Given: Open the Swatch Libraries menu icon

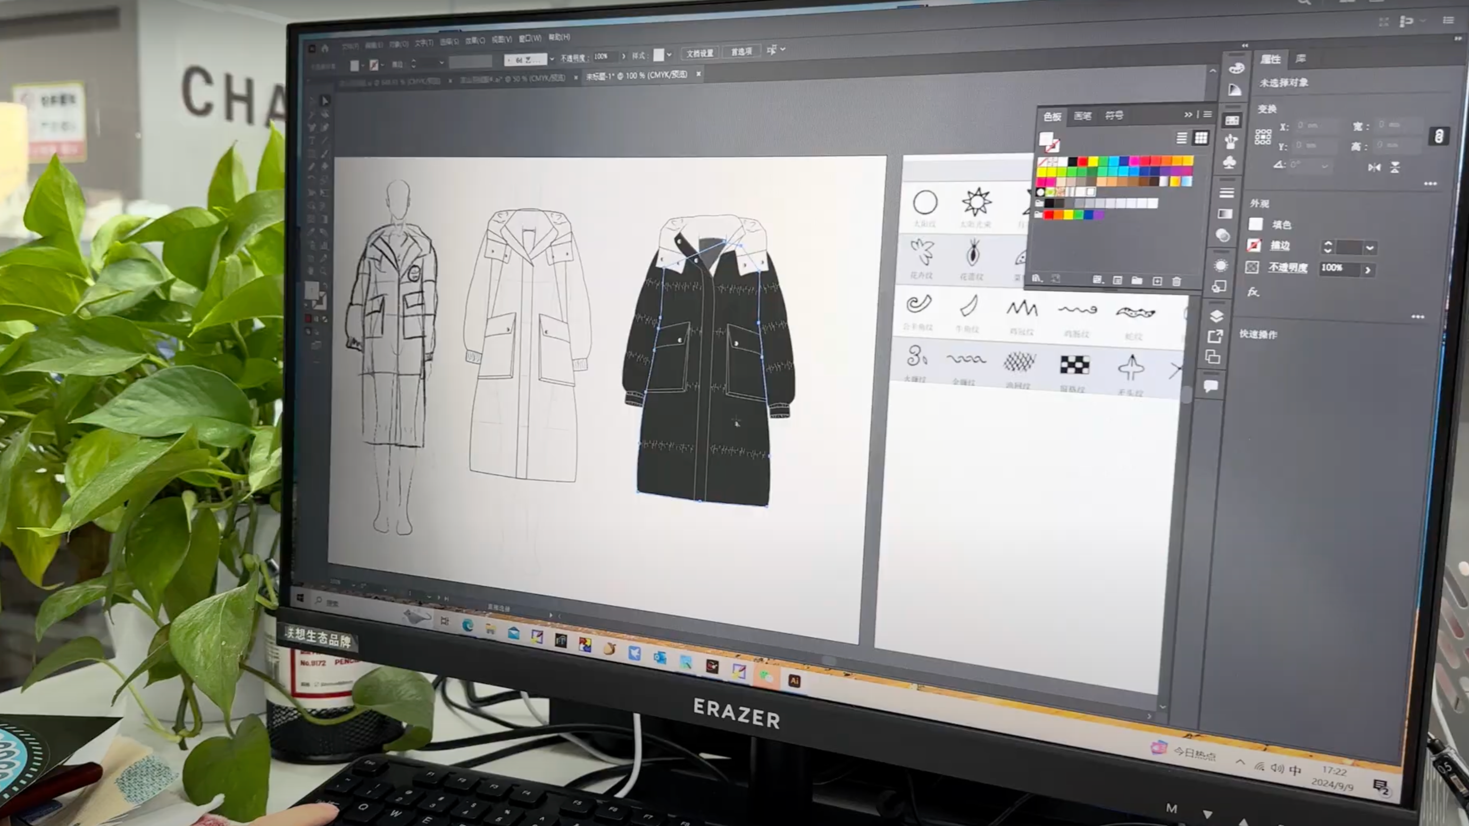Looking at the screenshot, I should click(1037, 278).
